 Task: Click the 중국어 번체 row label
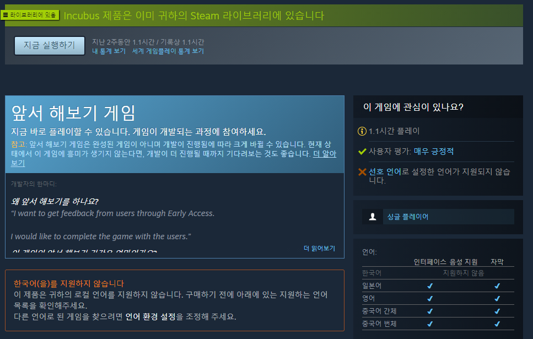point(379,324)
